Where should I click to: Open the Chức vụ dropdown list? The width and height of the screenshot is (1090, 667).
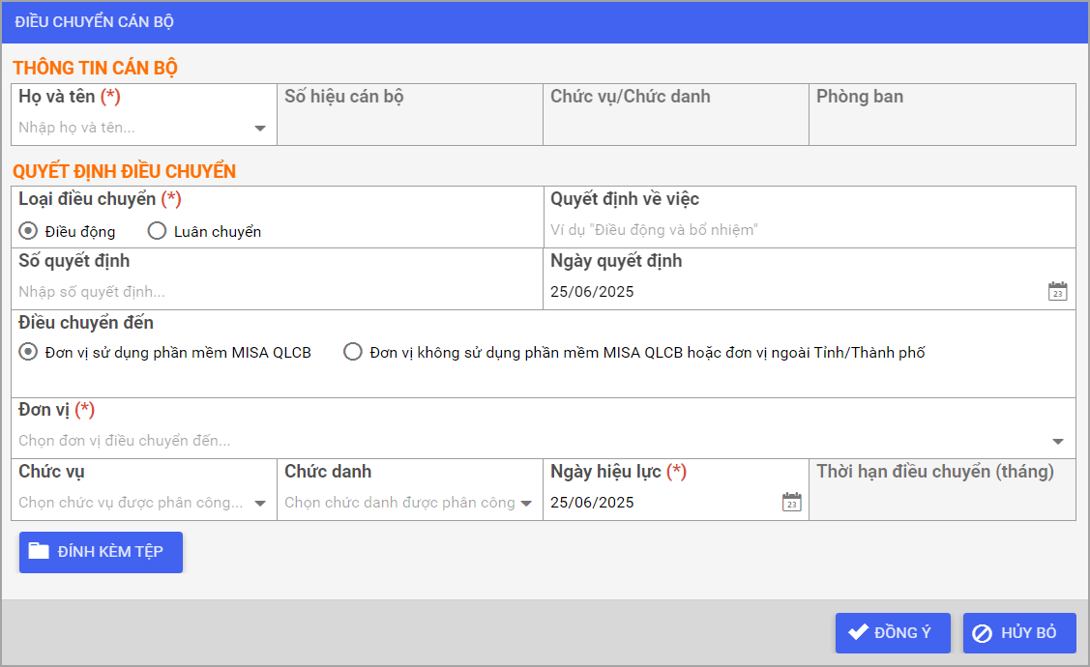tap(259, 503)
